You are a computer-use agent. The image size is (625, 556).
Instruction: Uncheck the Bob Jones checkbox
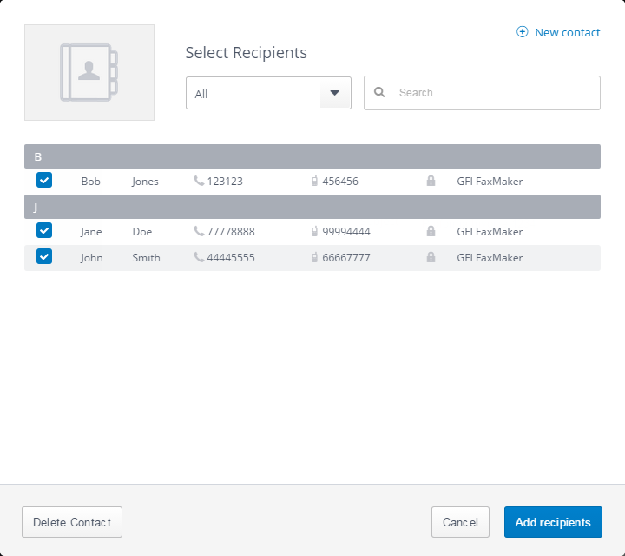click(x=44, y=180)
